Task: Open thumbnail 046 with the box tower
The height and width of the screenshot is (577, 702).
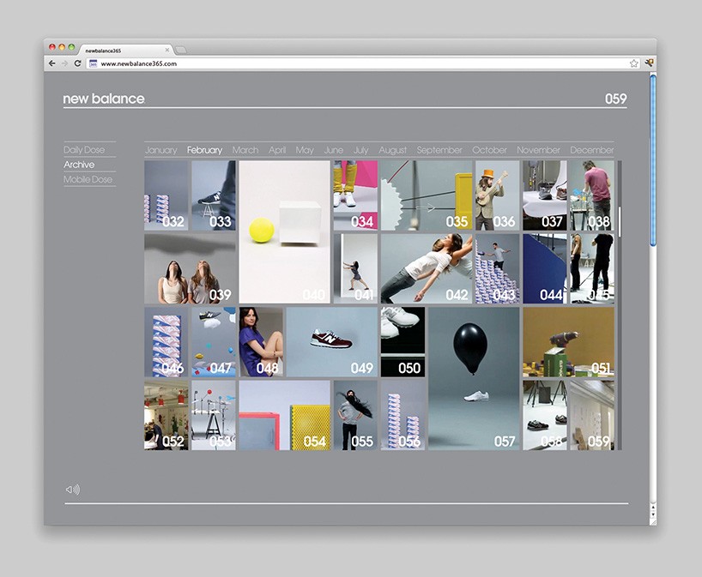Action: tap(166, 342)
